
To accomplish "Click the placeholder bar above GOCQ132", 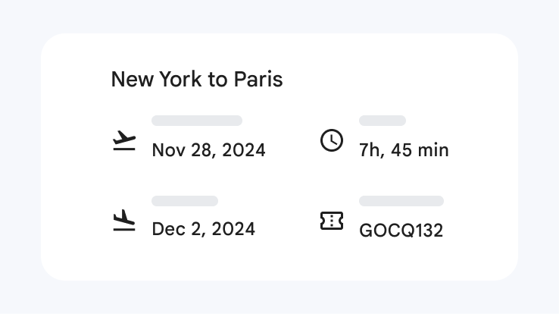I will pos(401,201).
